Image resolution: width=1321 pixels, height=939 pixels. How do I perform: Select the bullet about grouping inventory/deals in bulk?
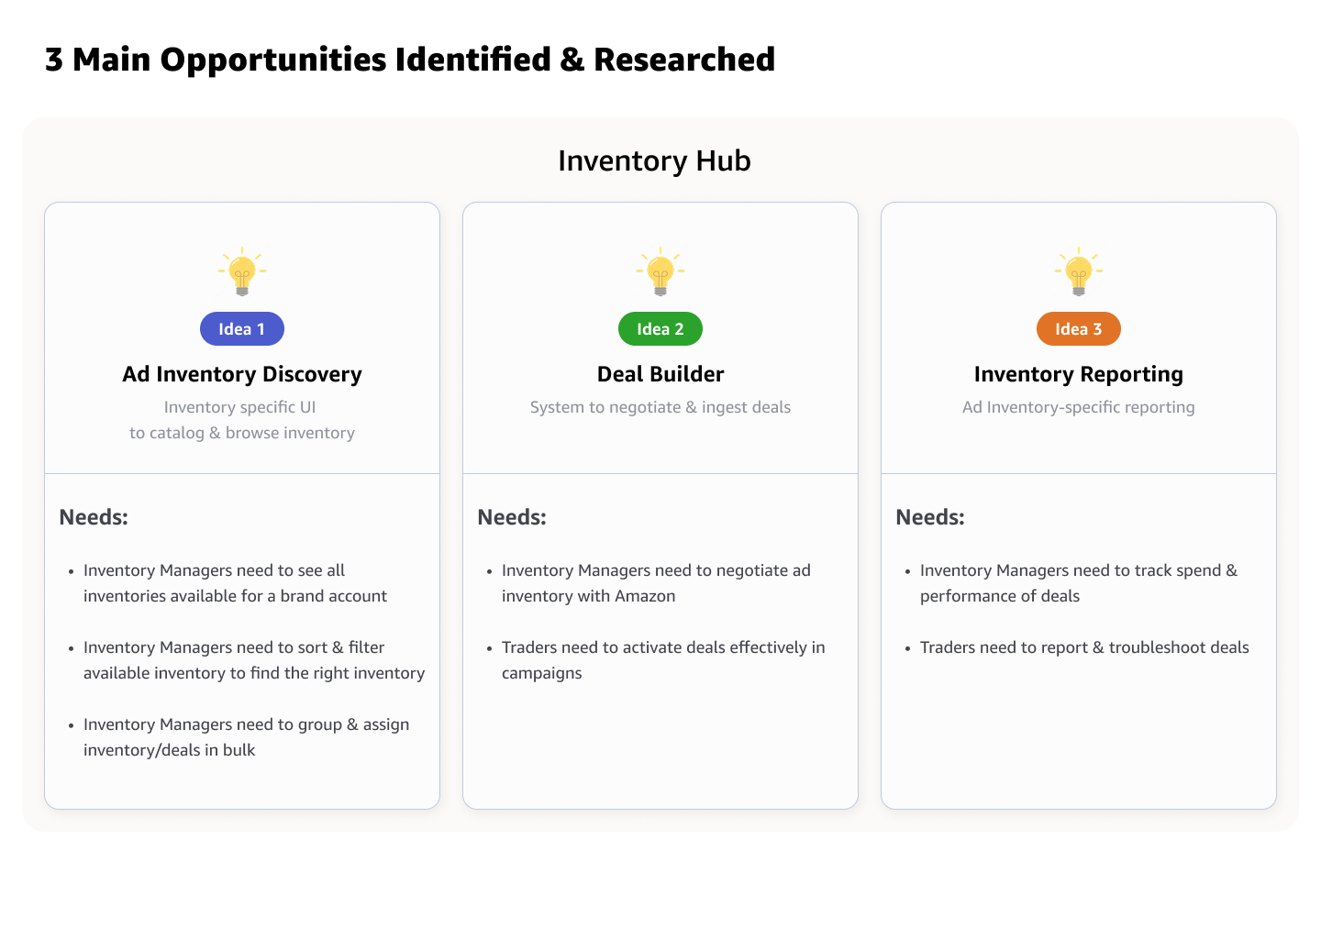[x=246, y=737]
